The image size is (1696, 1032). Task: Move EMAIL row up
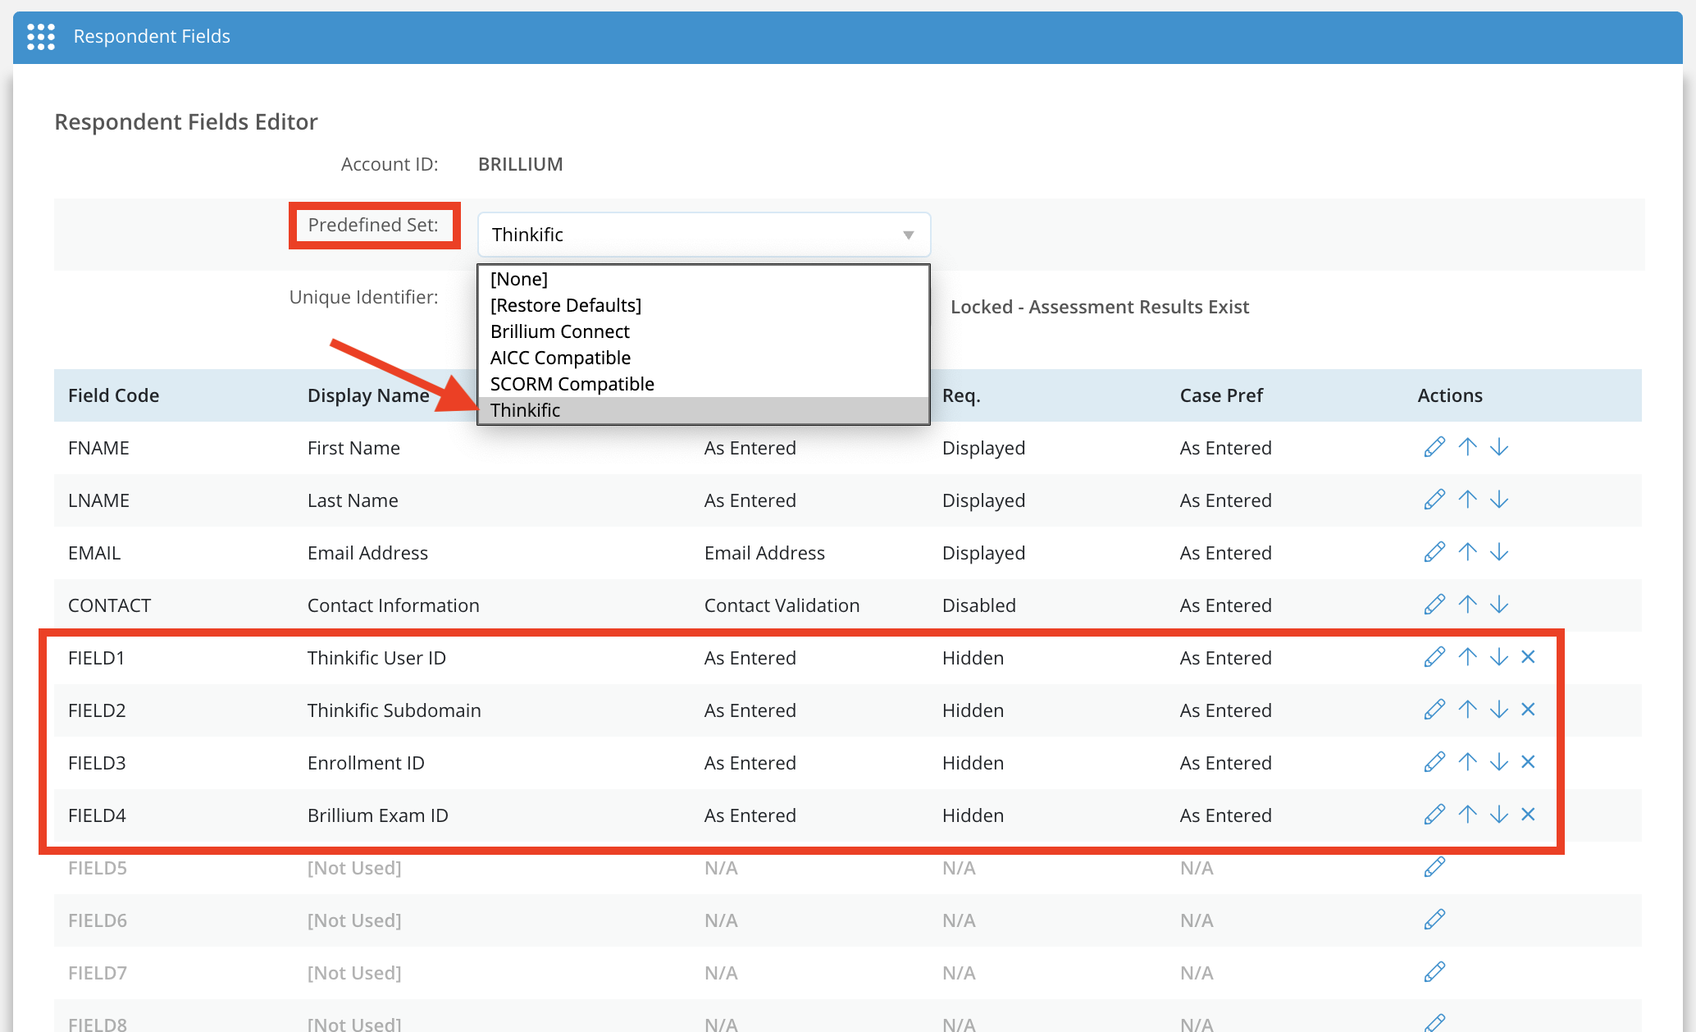click(x=1468, y=552)
